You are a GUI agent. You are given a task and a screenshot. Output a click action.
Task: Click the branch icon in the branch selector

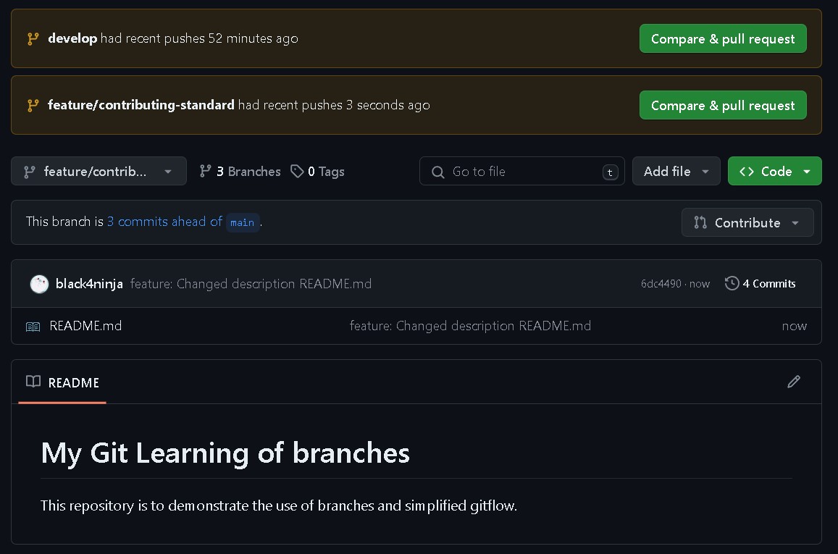pyautogui.click(x=30, y=172)
